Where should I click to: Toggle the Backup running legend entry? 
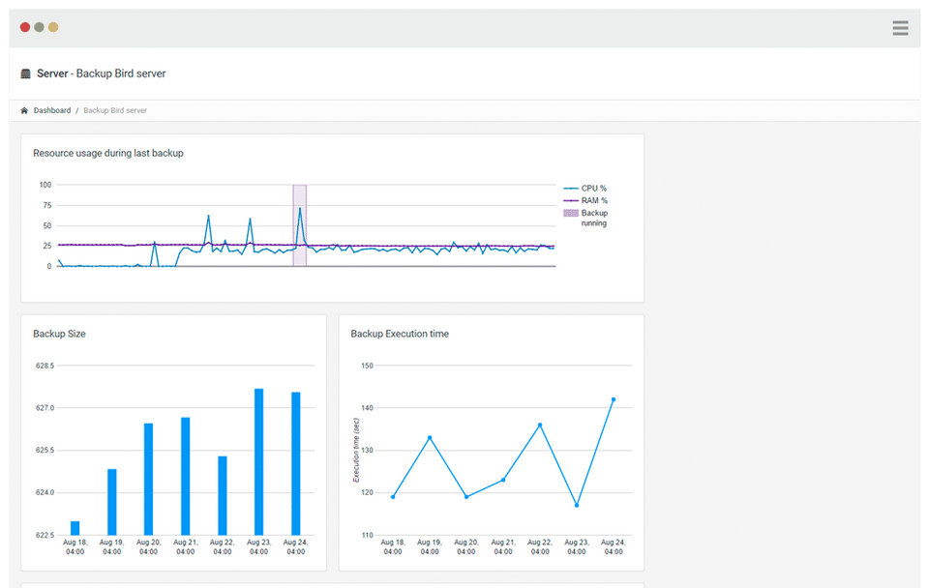586,218
